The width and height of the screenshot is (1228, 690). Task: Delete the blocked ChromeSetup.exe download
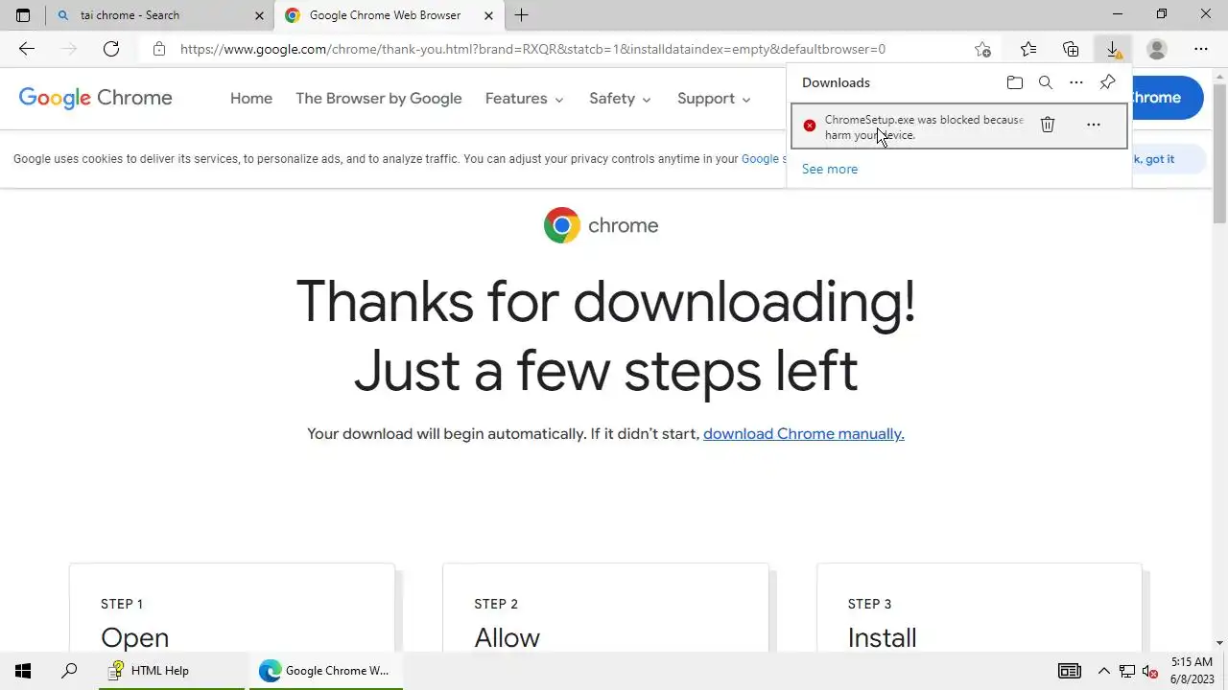coord(1048,125)
